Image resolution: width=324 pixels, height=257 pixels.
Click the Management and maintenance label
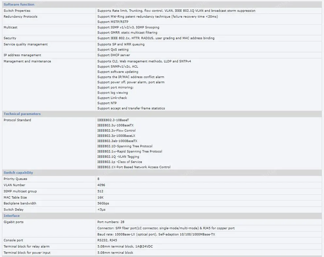pyautogui.click(x=27, y=61)
